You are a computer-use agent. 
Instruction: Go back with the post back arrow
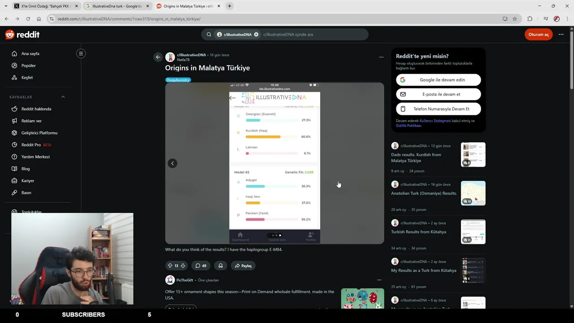(x=158, y=57)
